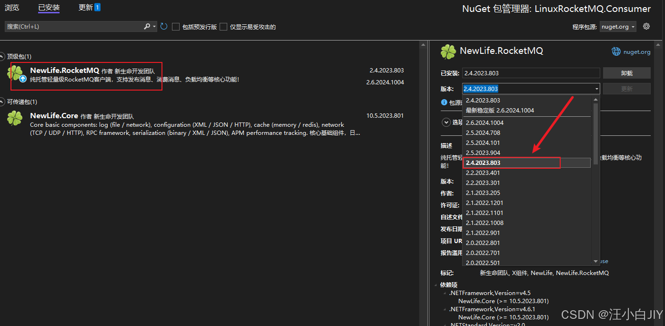Screen dimensions: 665x326
Task: Click the nuget.org globe icon in details panel
Action: pyautogui.click(x=616, y=51)
